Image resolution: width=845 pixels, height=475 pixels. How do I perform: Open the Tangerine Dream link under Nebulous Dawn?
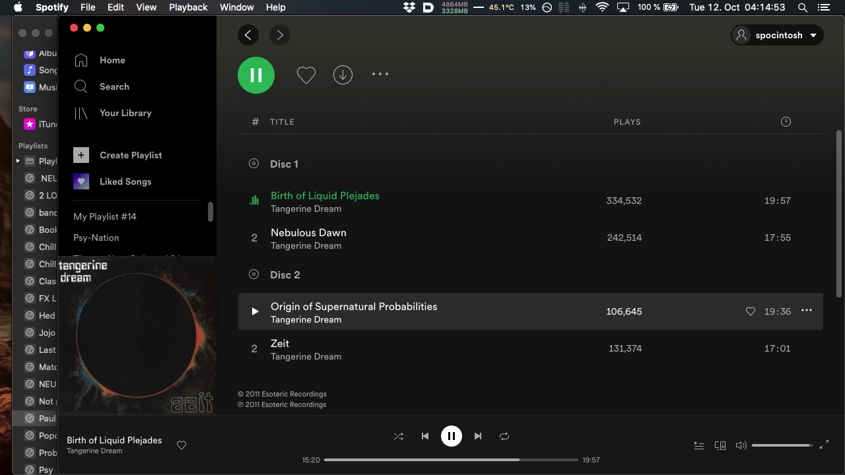pos(306,245)
